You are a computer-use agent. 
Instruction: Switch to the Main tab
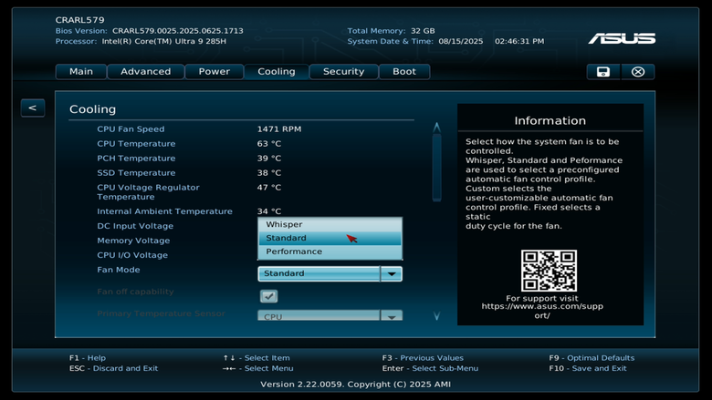[x=81, y=72]
